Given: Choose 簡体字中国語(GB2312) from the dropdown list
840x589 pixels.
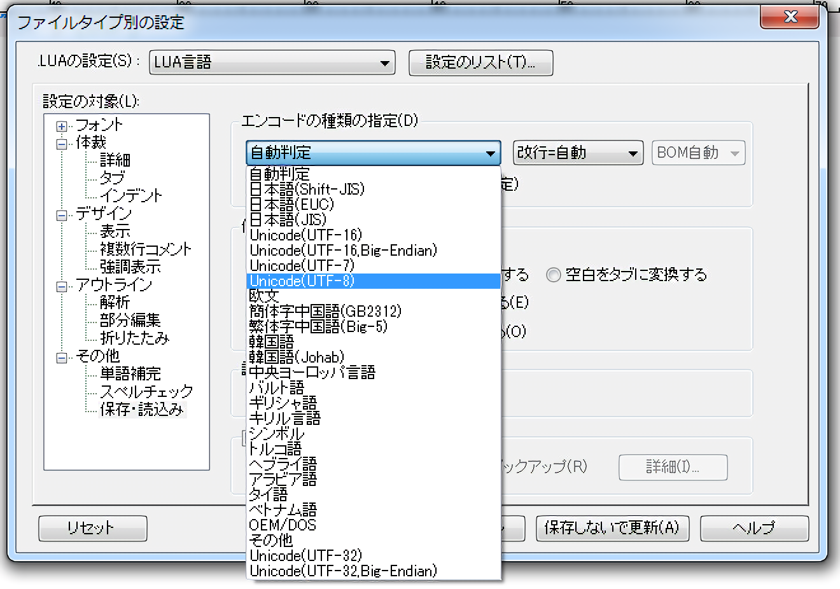Looking at the screenshot, I should coord(325,312).
